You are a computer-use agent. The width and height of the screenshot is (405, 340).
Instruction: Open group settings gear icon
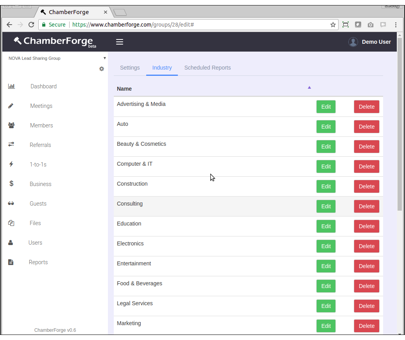[102, 69]
